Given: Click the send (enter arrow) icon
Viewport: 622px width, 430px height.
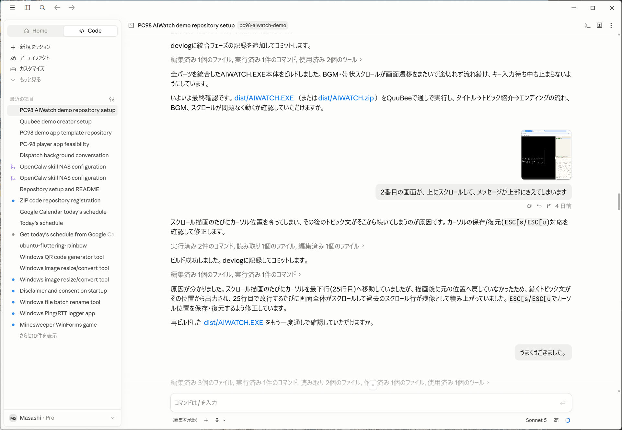Looking at the screenshot, I should point(563,403).
